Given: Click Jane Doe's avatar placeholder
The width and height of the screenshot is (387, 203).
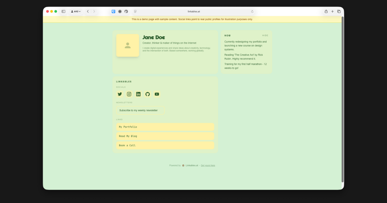Looking at the screenshot, I should pyautogui.click(x=128, y=45).
